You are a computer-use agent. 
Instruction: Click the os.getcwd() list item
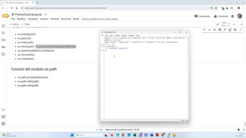(x=24, y=38)
